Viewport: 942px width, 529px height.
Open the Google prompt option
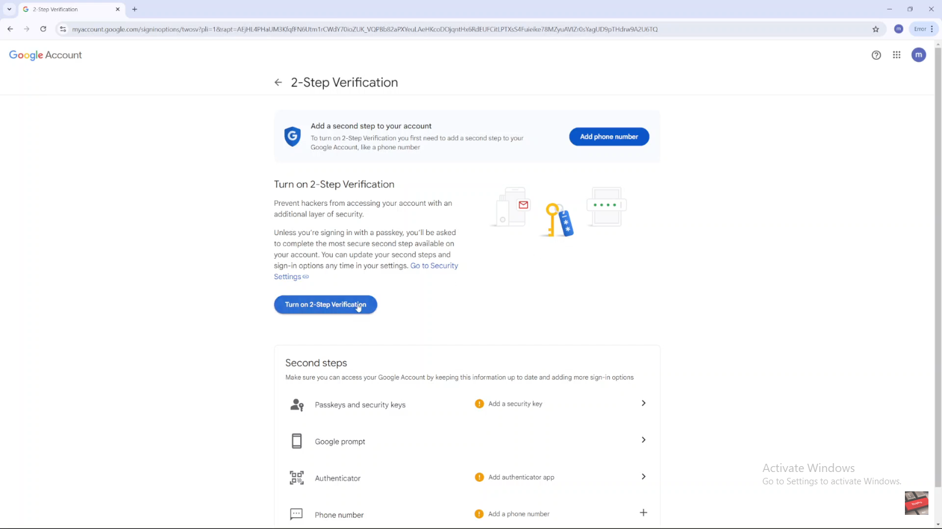467,441
